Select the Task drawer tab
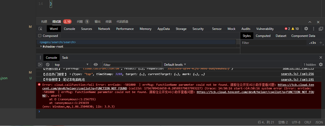 65,58
